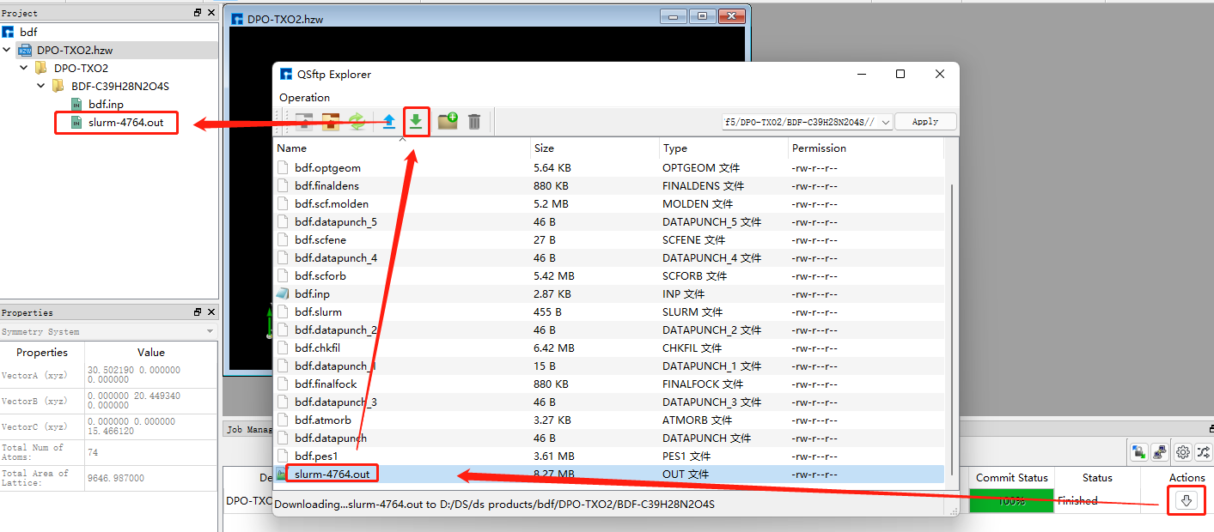The image size is (1214, 532).
Task: Click the shuffle arrows icon in Job Manager
Action: [1203, 451]
